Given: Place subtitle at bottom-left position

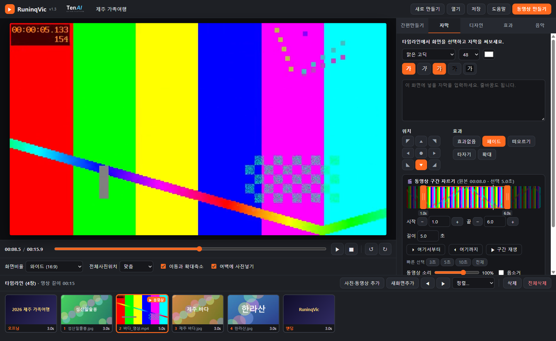Looking at the screenshot, I should (408, 165).
